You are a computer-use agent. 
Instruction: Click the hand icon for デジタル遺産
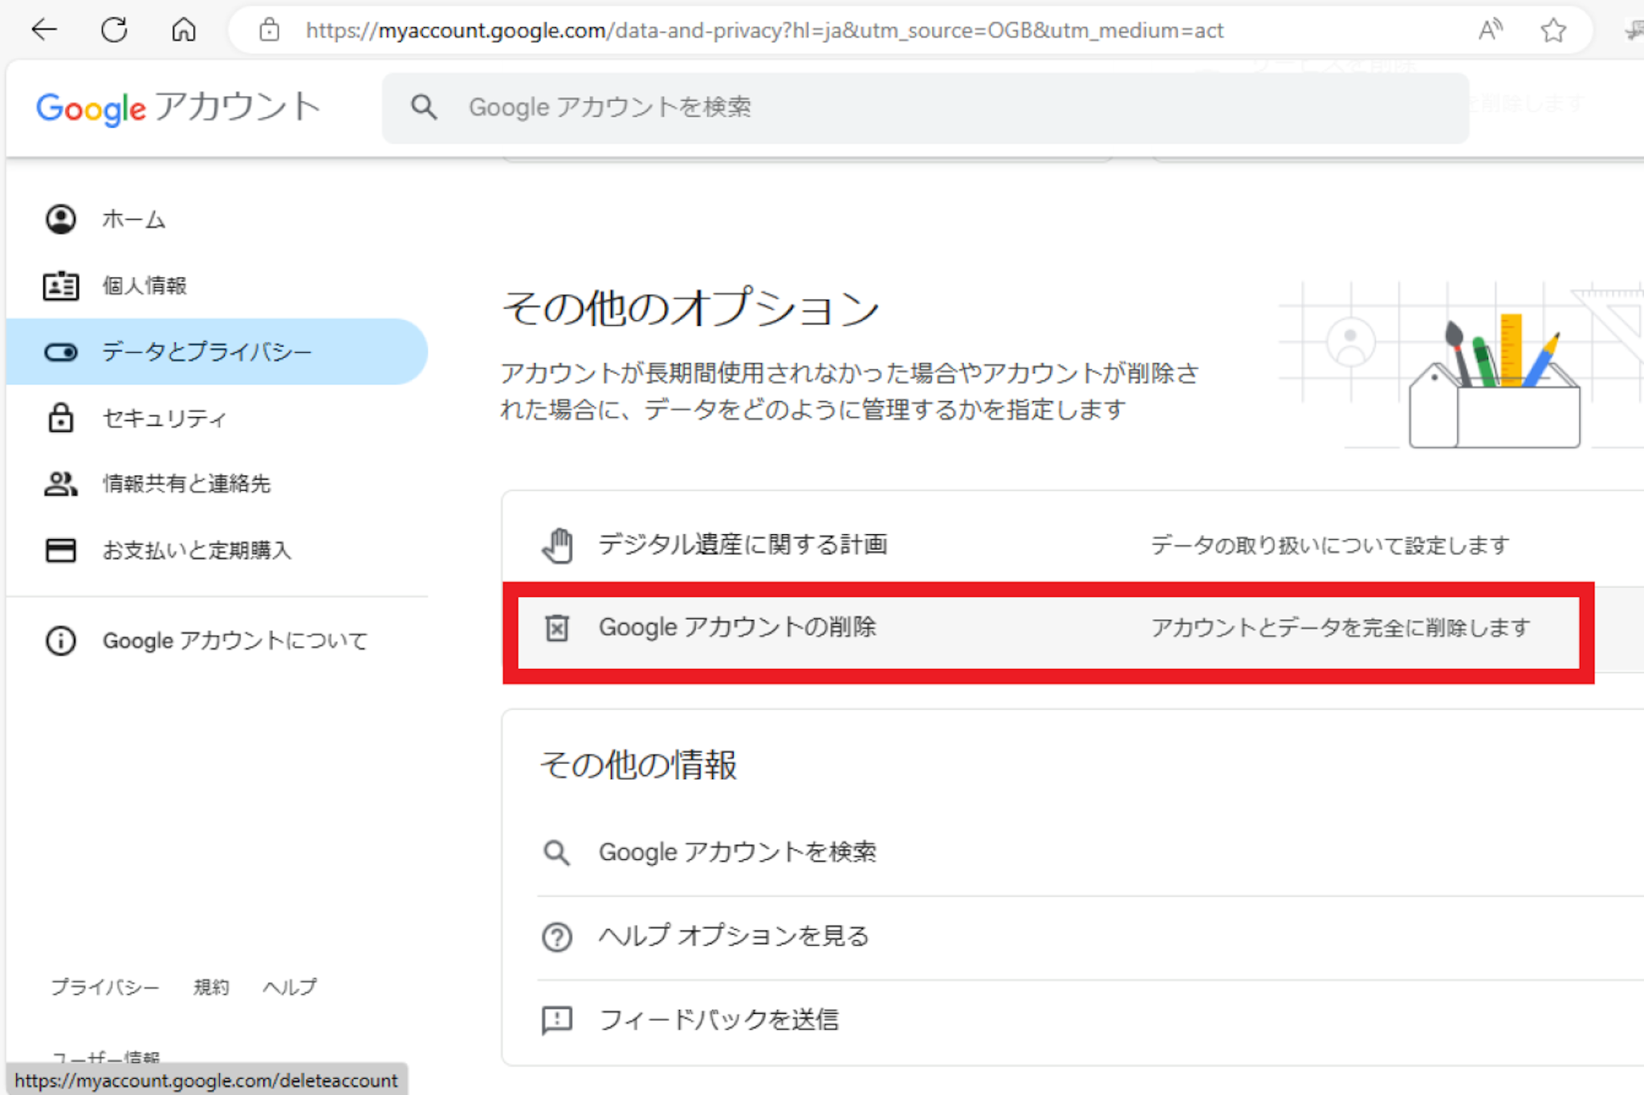557,545
